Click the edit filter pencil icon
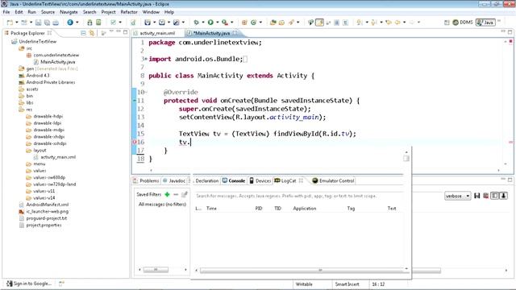The height and width of the screenshot is (290, 516). click(185, 194)
